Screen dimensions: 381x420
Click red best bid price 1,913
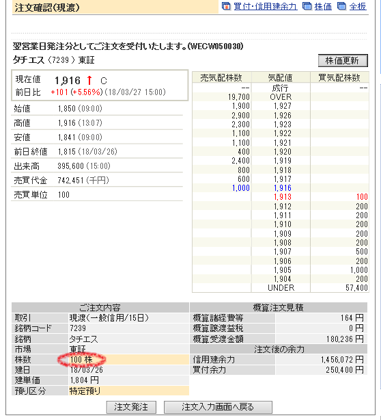(283, 197)
